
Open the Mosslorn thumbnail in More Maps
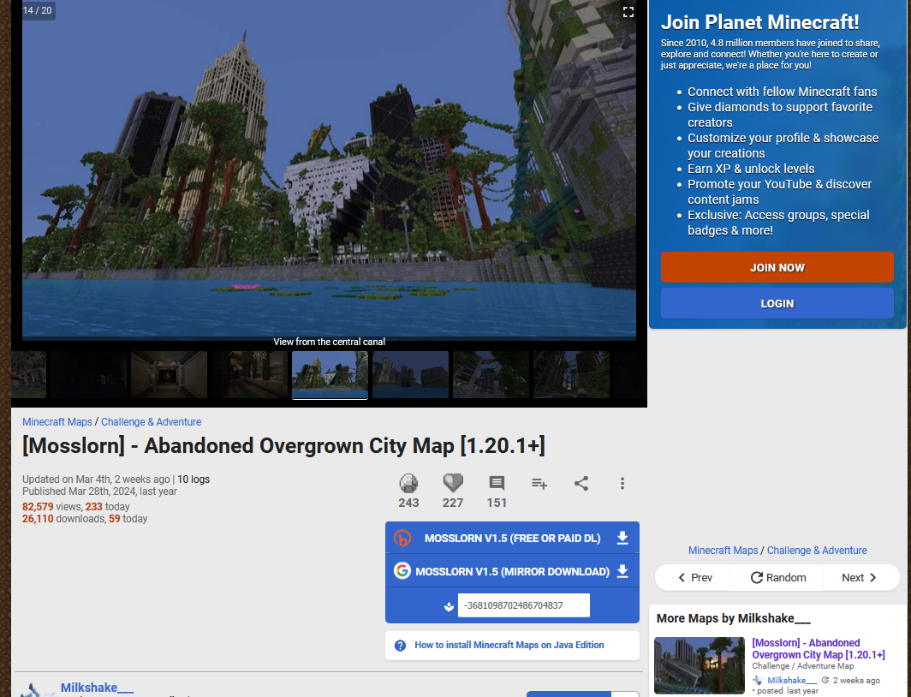[x=699, y=665]
